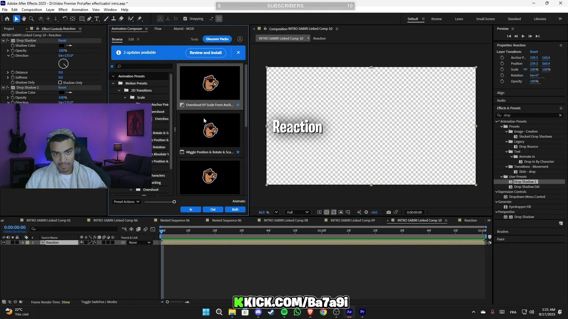
Task: Select the Eraser tool
Action: [x=121, y=19]
